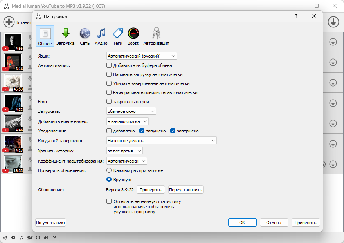Expand the Хранить историю dropdown
344x243 pixels.
tap(124, 151)
